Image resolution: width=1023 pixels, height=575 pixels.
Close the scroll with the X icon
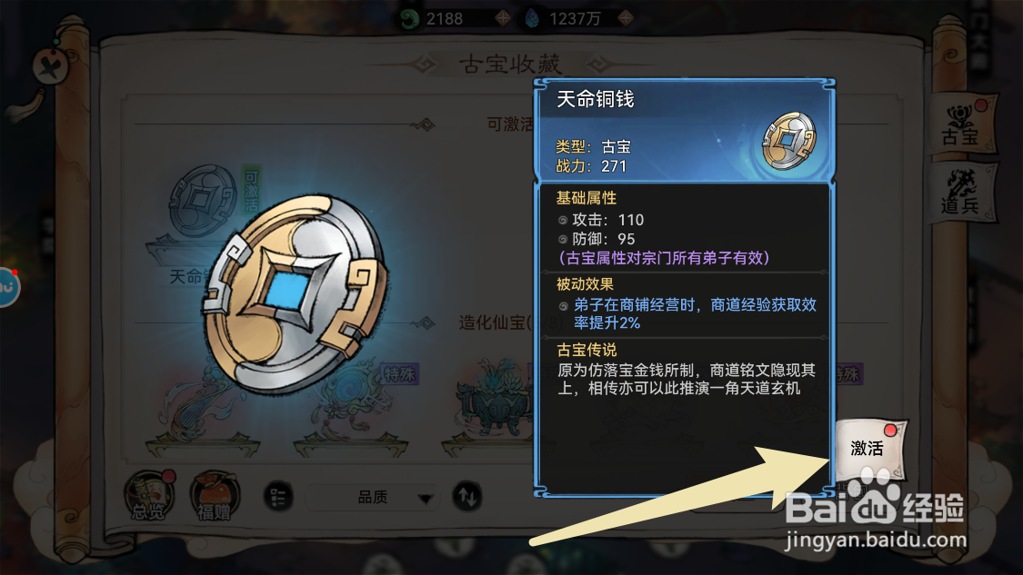(50, 65)
